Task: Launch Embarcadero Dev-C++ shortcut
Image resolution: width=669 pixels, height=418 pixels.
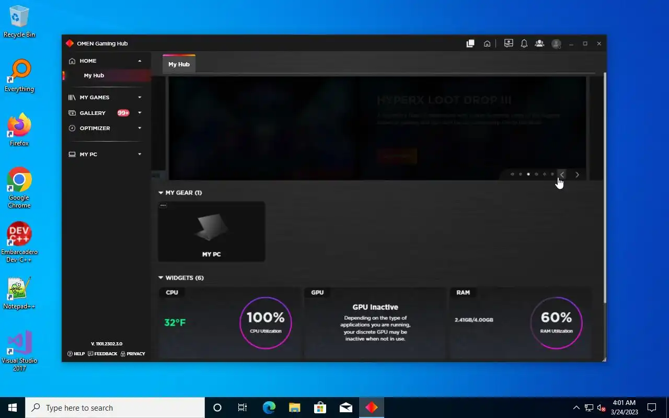Action: 19,242
